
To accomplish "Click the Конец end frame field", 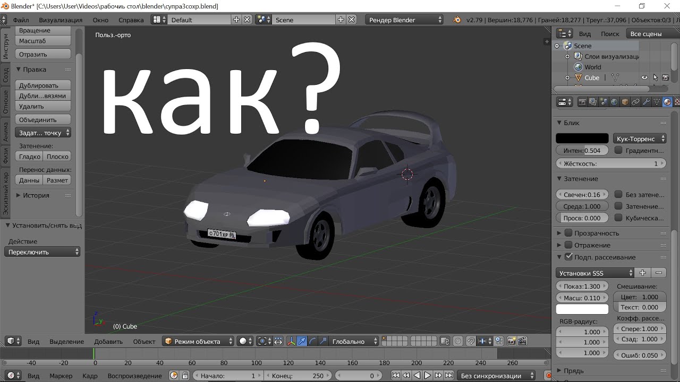I will coord(299,376).
